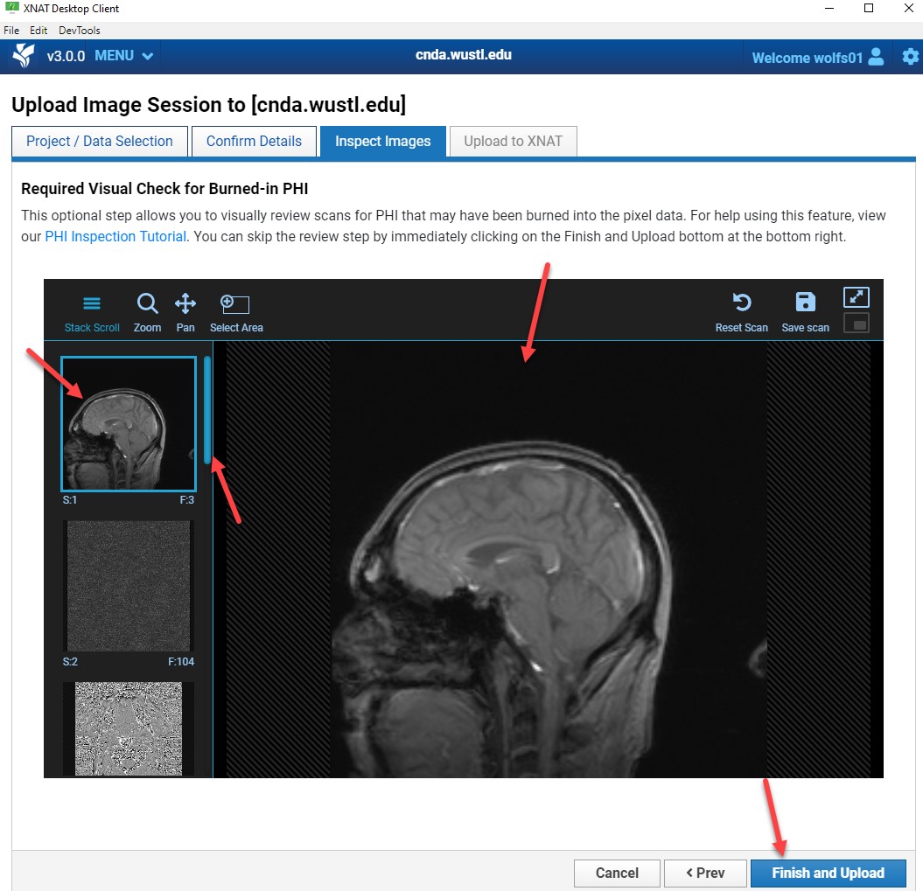Open the MENU dropdown
Viewport: 923px width, 891px height.
point(121,55)
